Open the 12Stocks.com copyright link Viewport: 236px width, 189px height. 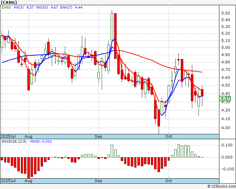point(221,187)
